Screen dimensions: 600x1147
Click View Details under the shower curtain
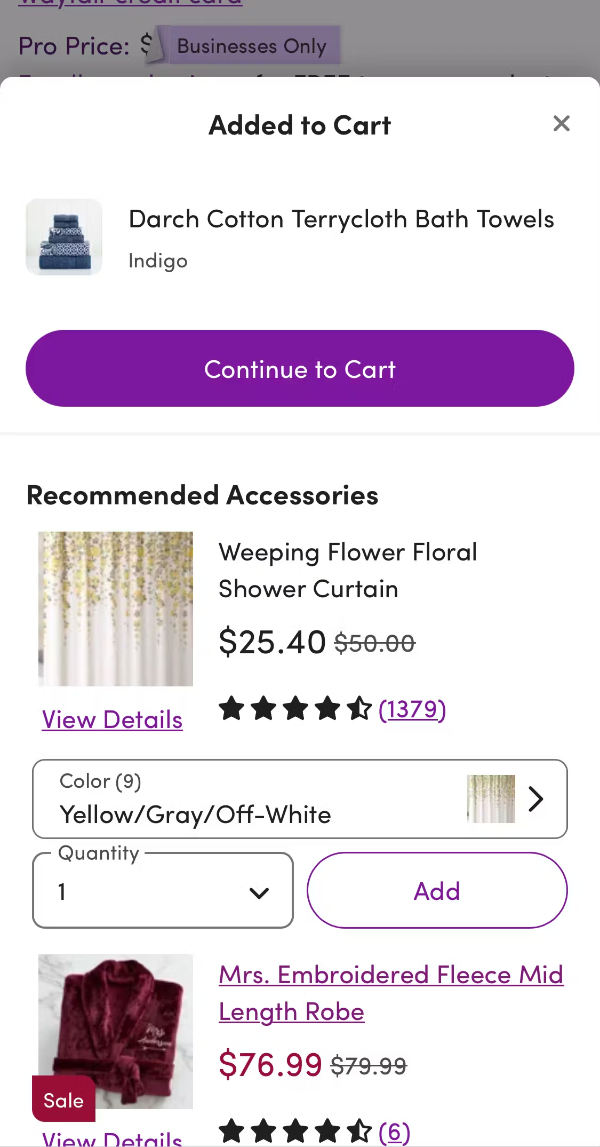coord(113,720)
